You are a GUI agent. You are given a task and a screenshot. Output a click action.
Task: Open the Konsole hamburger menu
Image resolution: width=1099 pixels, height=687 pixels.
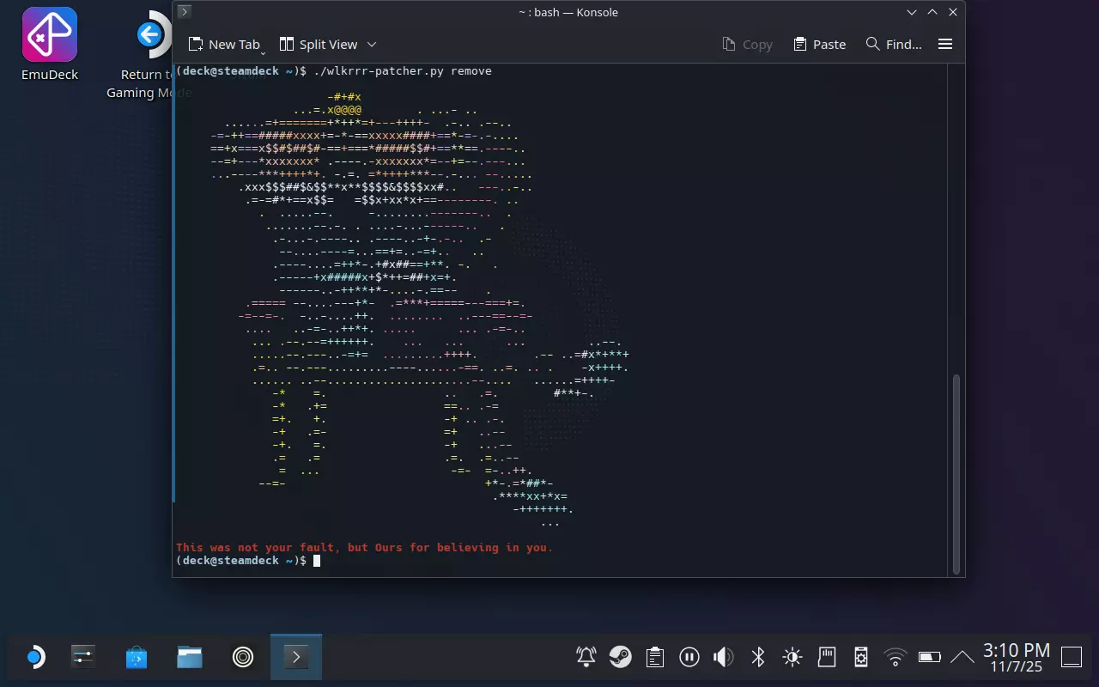tap(945, 45)
